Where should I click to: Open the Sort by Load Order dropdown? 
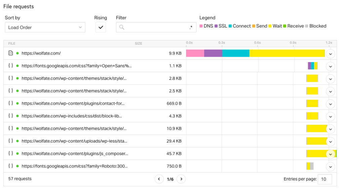click(45, 28)
